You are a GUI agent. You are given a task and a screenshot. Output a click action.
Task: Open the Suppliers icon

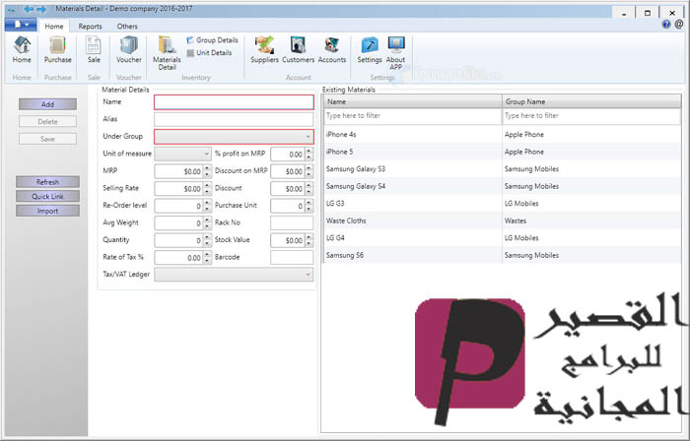coord(264,49)
